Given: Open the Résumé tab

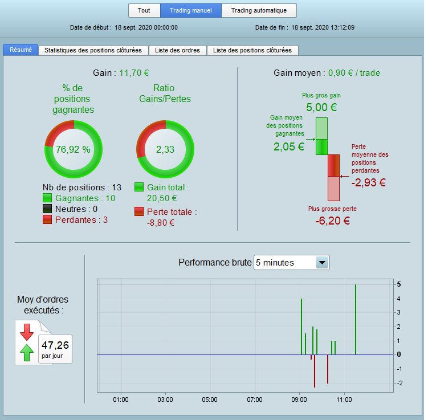Looking at the screenshot, I should coord(21,50).
